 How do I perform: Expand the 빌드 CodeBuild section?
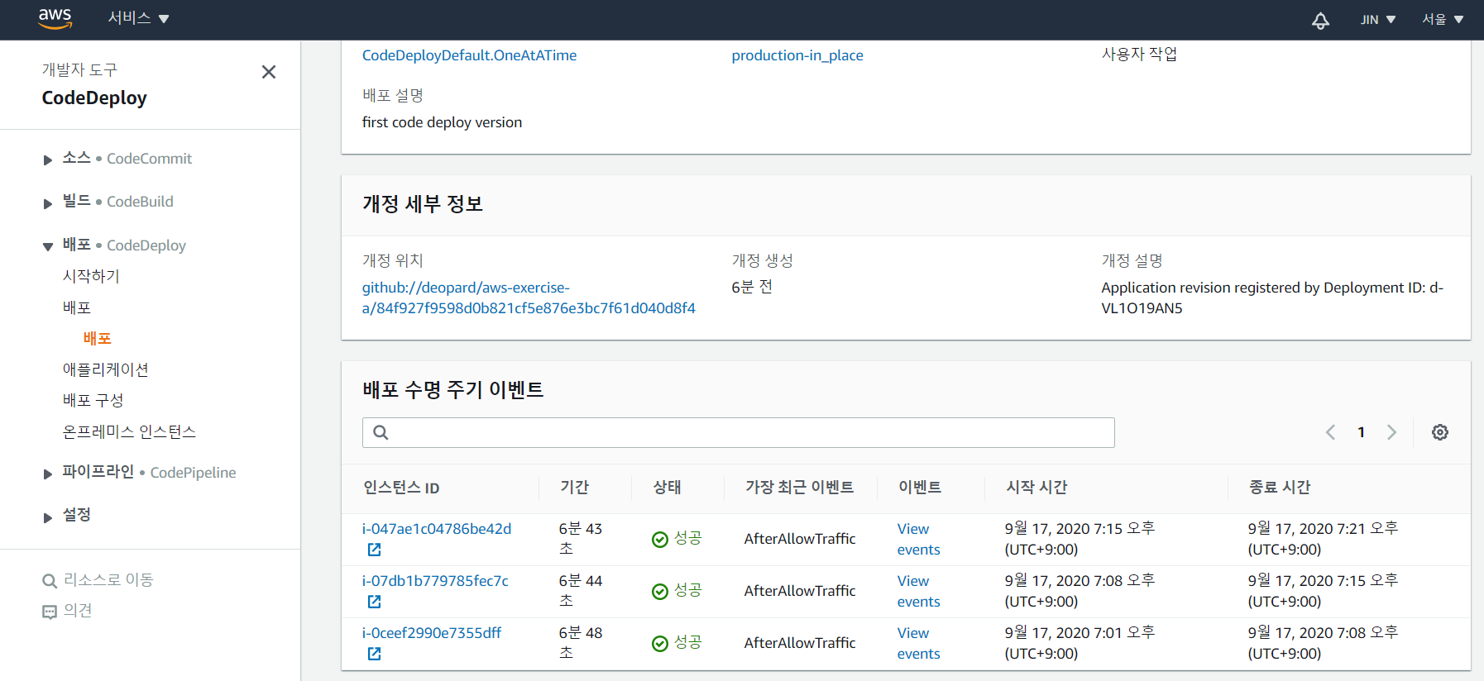pyautogui.click(x=48, y=203)
